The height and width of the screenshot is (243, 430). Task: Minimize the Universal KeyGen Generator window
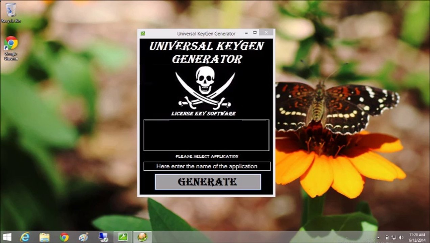click(x=246, y=33)
